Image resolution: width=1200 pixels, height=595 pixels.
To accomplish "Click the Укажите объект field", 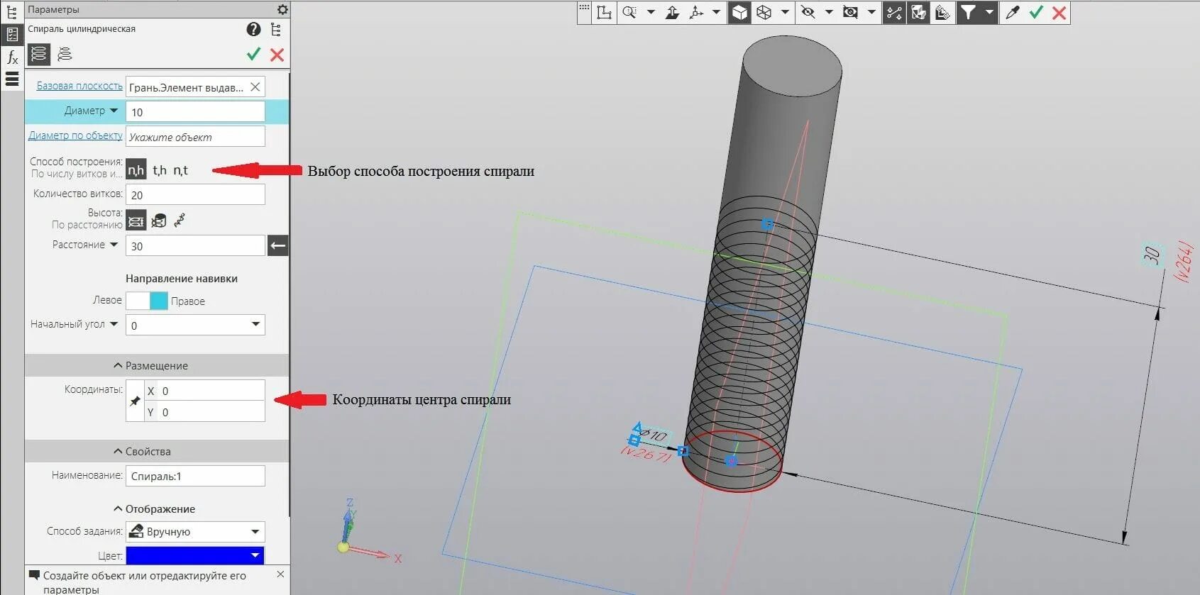I will pos(195,136).
